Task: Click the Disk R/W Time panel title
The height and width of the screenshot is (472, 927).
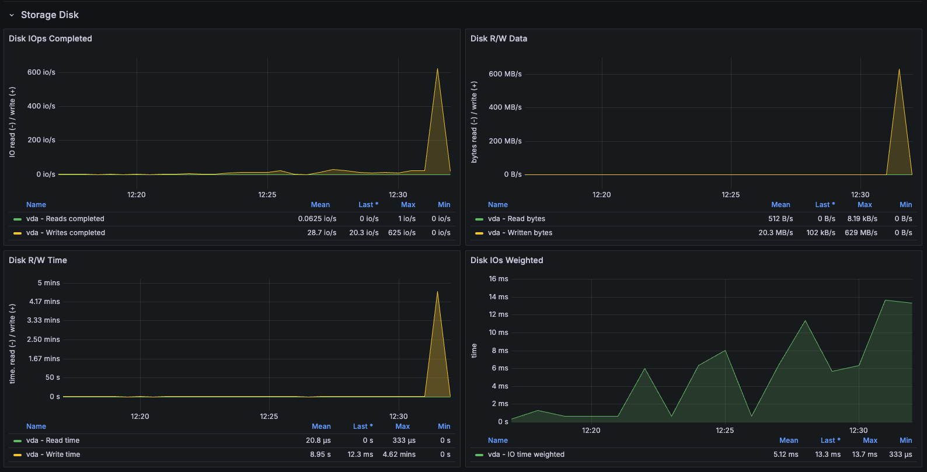Action: coord(38,260)
